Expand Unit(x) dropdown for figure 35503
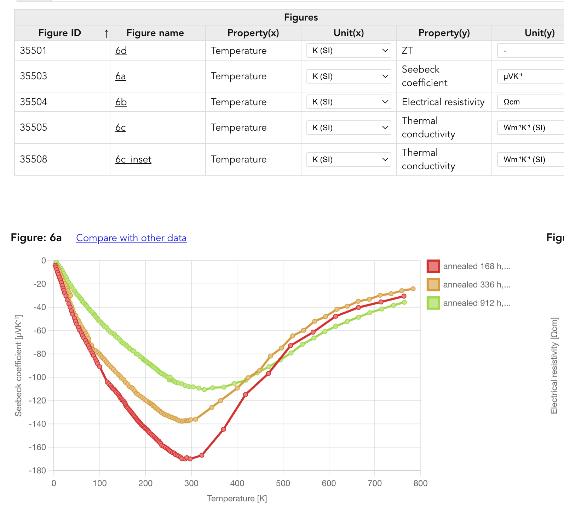Screen dimensions: 564x507 (349, 76)
